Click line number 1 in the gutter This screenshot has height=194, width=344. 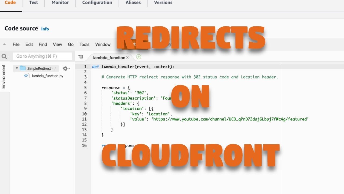coord(85,67)
